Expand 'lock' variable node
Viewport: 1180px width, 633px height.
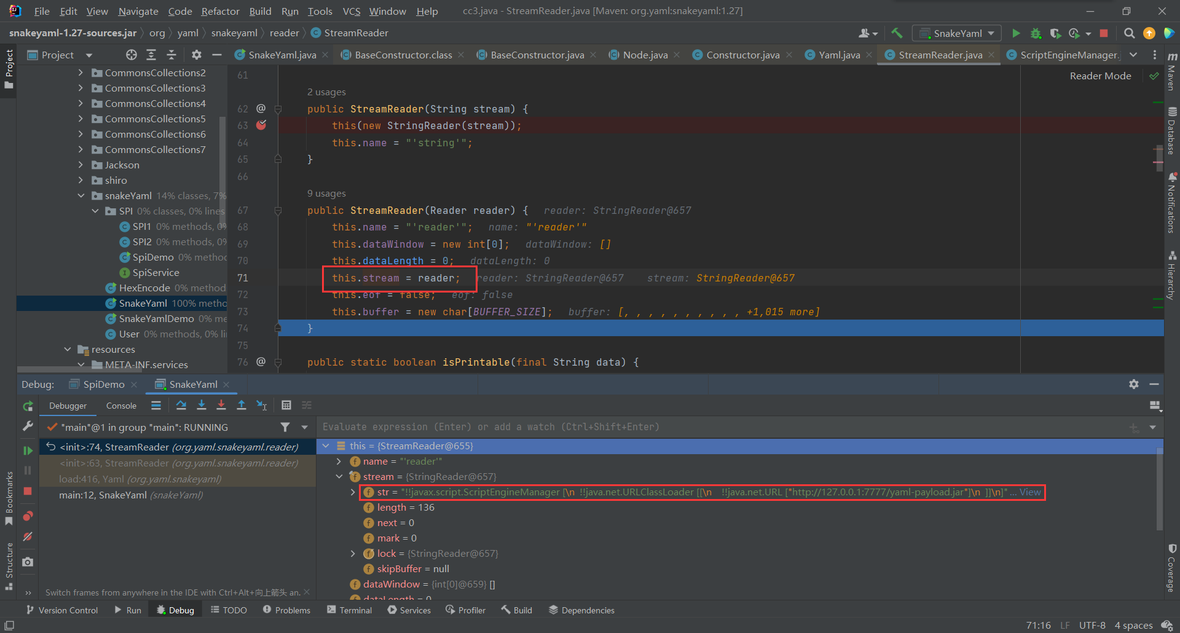pos(353,553)
